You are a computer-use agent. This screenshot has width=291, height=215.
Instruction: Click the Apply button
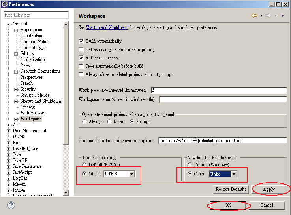269,189
